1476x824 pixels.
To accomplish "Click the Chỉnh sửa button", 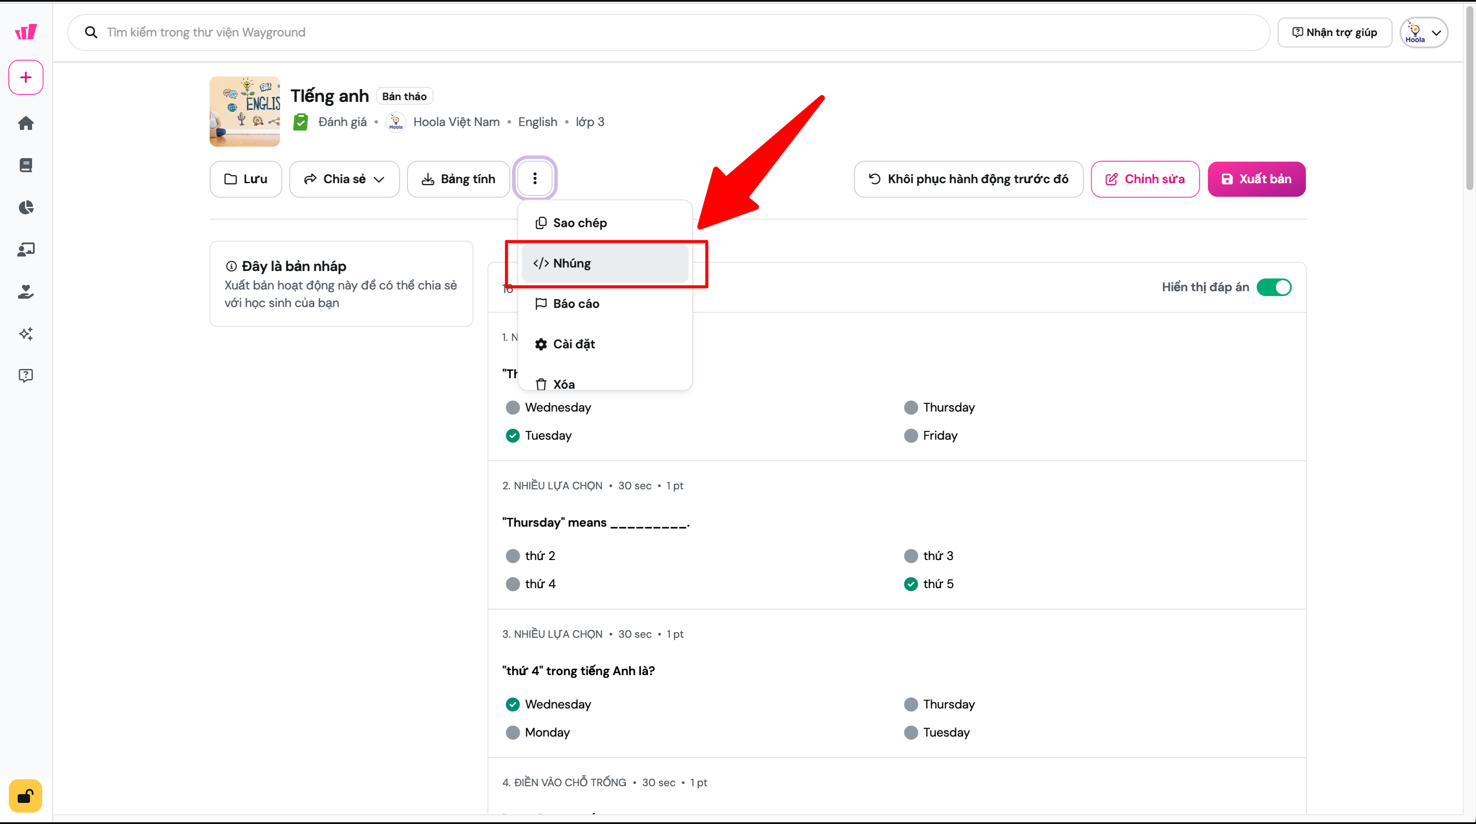I will click(1144, 179).
